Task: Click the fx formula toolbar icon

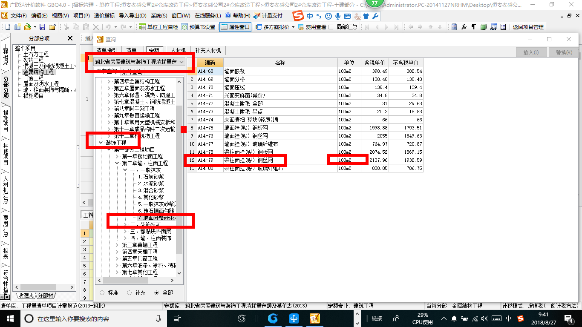Action: [464, 27]
